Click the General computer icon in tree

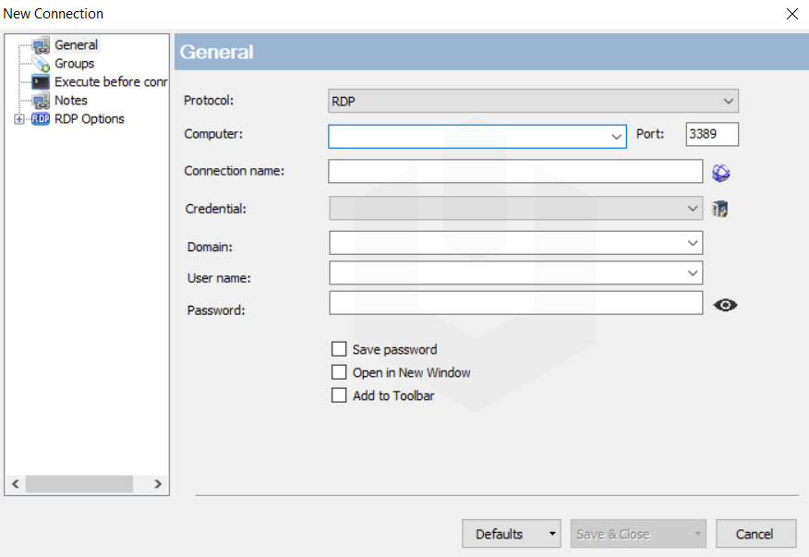(41, 45)
